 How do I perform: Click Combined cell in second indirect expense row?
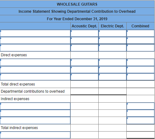pyautogui.click(x=140, y=113)
